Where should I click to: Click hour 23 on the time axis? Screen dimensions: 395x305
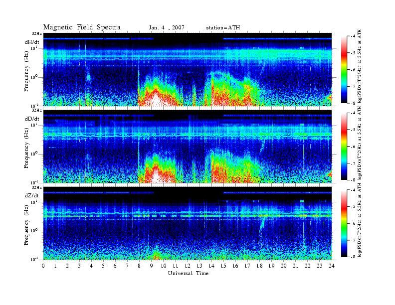click(320, 266)
